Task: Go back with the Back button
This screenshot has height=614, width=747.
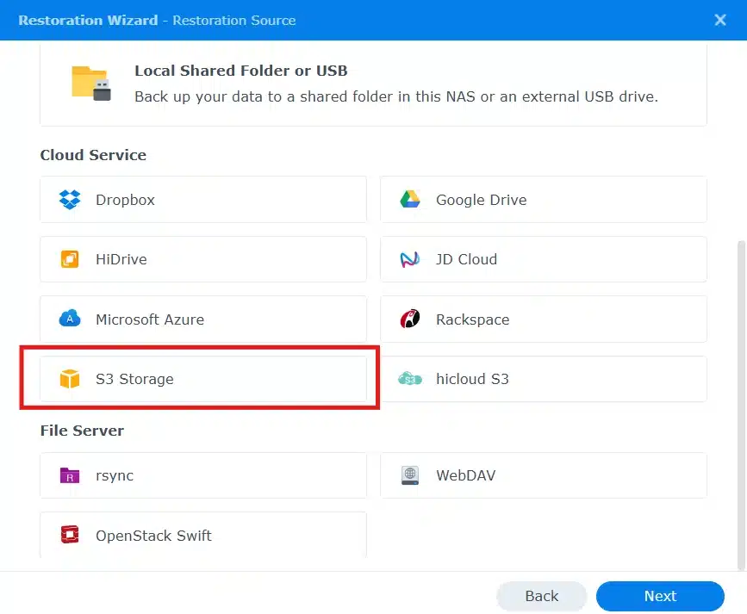Action: (x=541, y=596)
